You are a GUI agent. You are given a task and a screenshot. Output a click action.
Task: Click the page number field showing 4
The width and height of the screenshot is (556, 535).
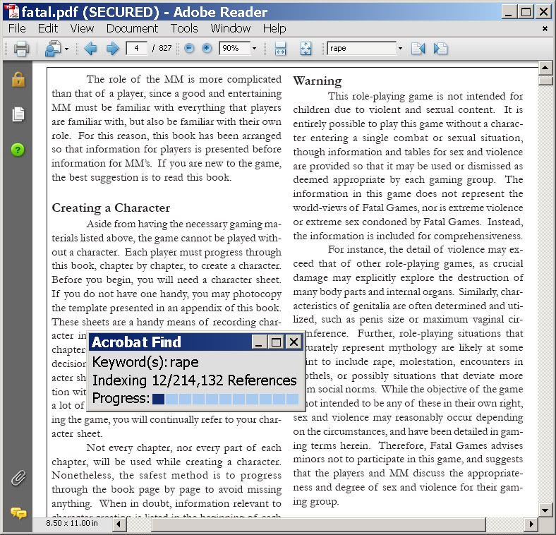[x=136, y=48]
